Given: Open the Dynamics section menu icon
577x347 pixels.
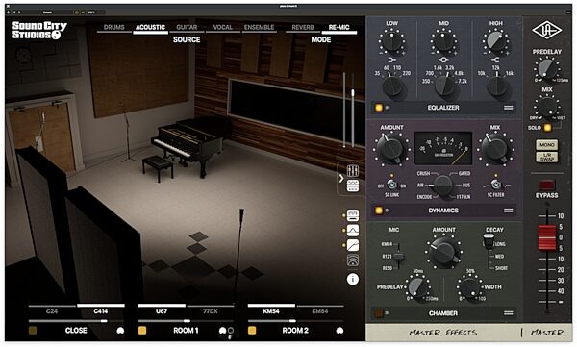Looking at the screenshot, I should pyautogui.click(x=508, y=211).
